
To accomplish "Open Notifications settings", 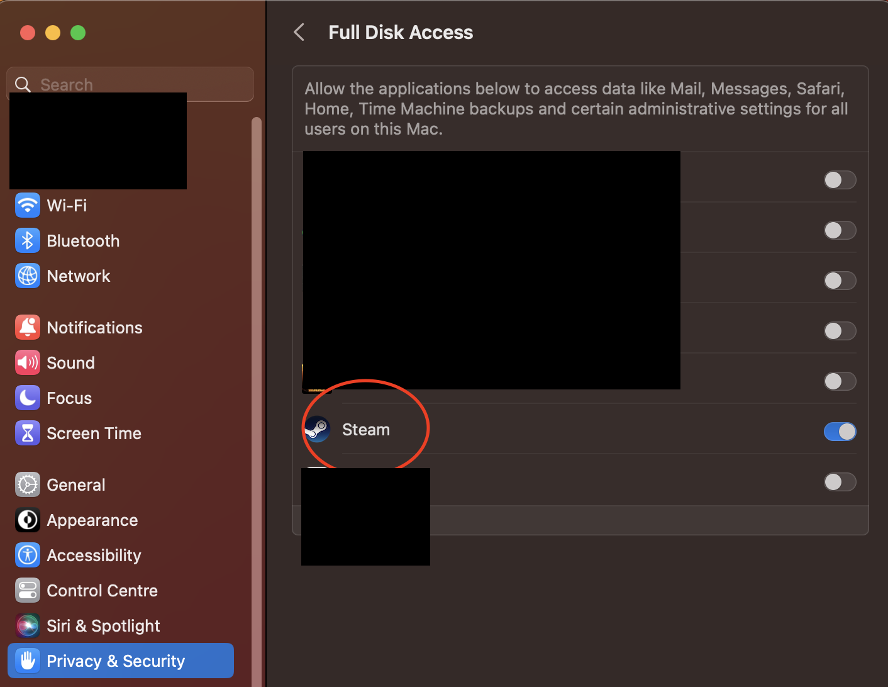I will click(x=94, y=328).
